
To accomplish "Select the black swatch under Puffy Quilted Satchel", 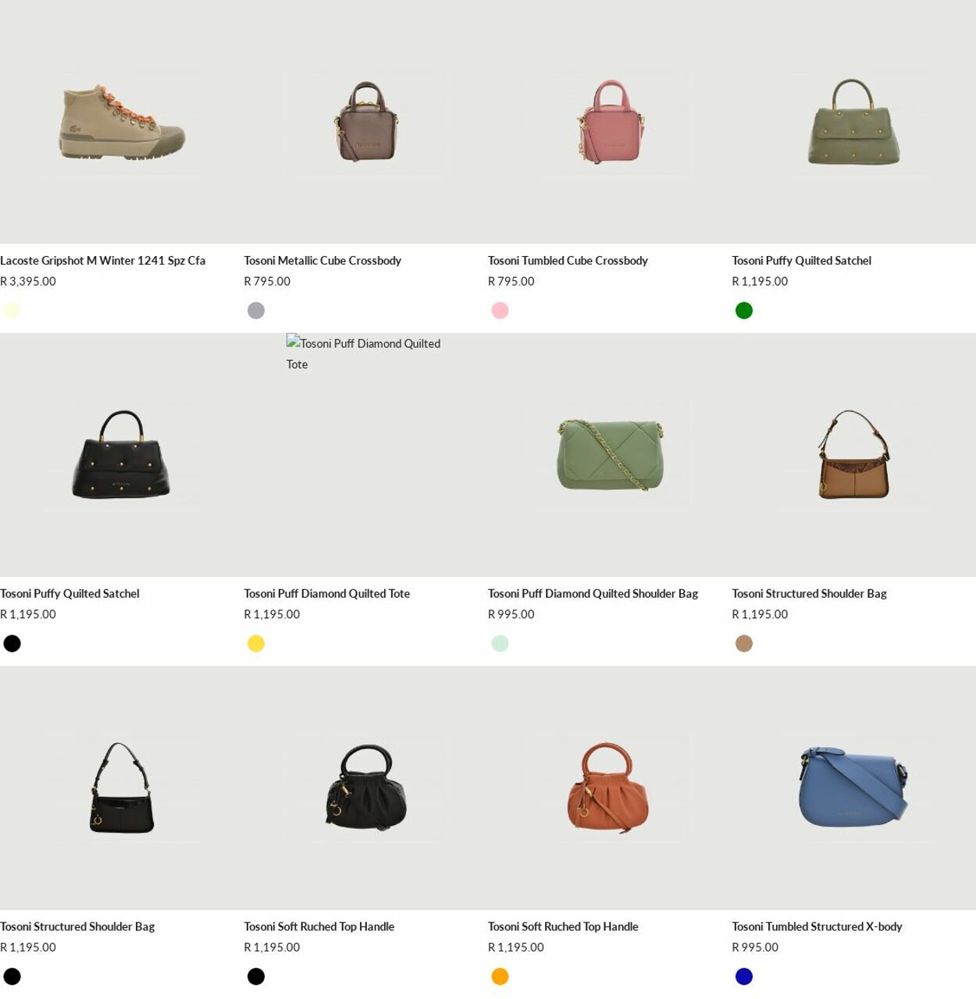I will [12, 644].
